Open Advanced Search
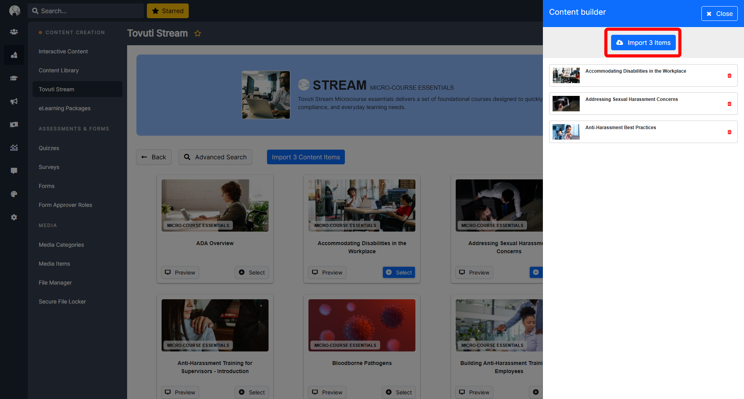The width and height of the screenshot is (744, 399). (x=215, y=157)
